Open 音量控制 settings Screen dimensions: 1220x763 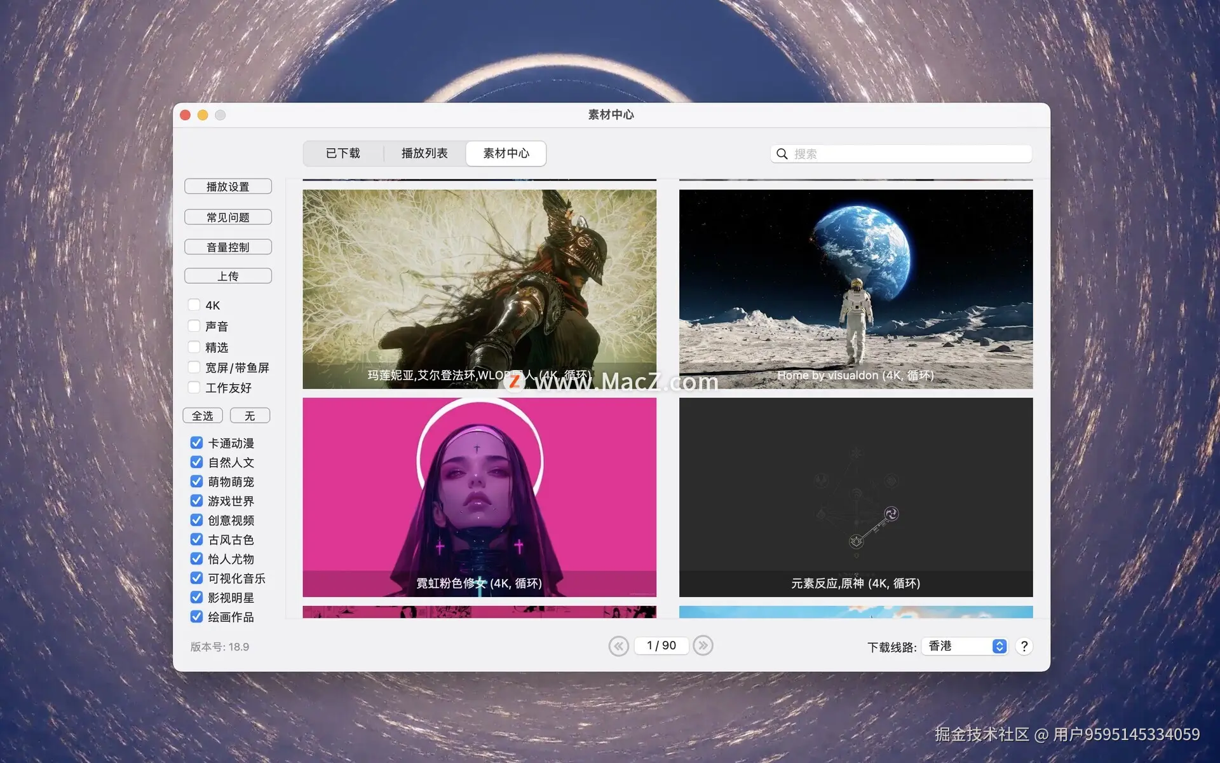228,247
